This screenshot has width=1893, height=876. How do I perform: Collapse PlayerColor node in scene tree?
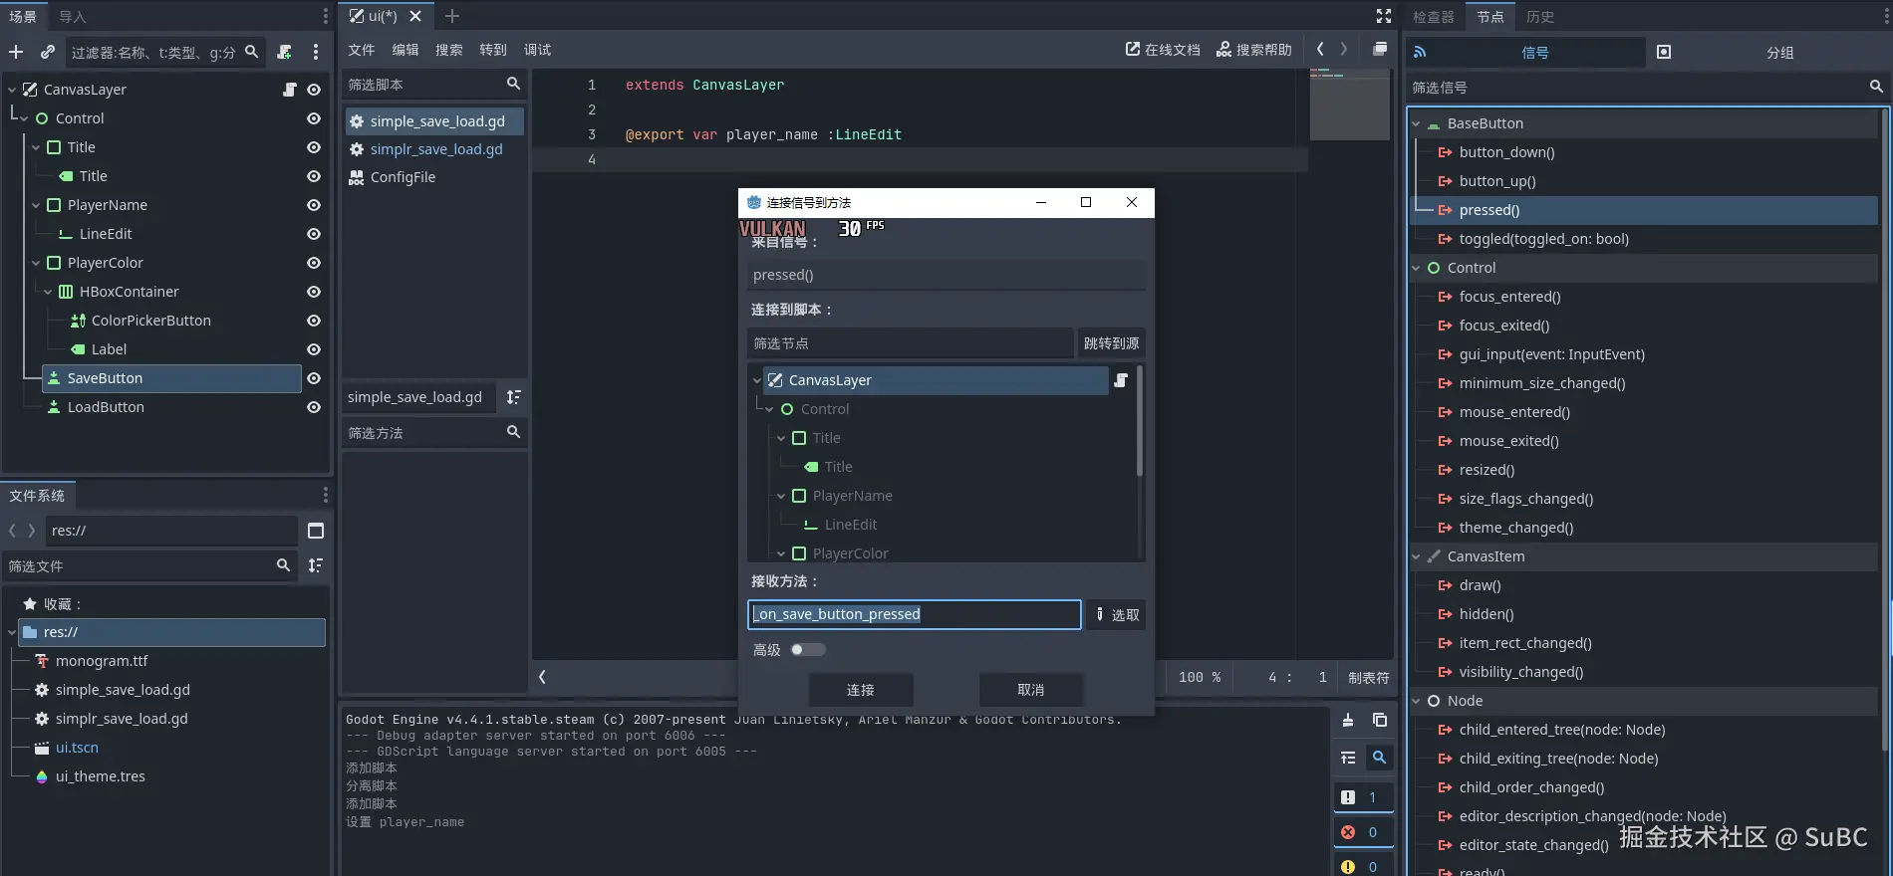36,263
